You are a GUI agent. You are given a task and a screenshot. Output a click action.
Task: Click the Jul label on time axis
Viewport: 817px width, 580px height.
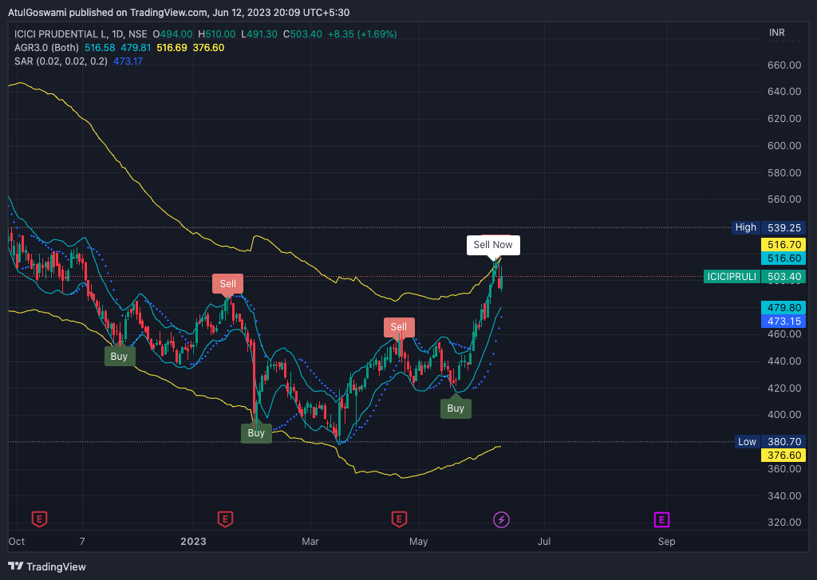tap(544, 542)
